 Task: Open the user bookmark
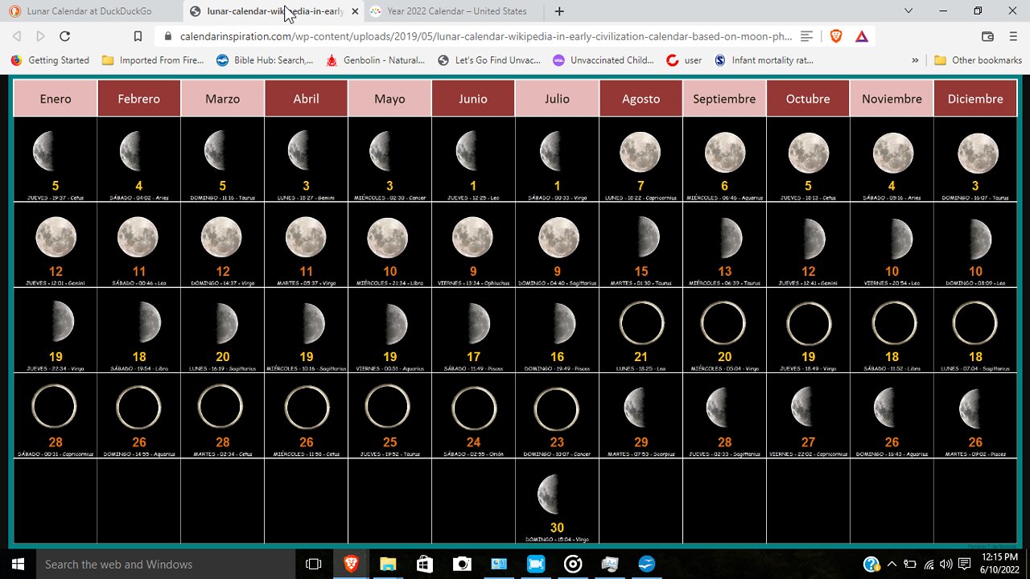pos(685,60)
